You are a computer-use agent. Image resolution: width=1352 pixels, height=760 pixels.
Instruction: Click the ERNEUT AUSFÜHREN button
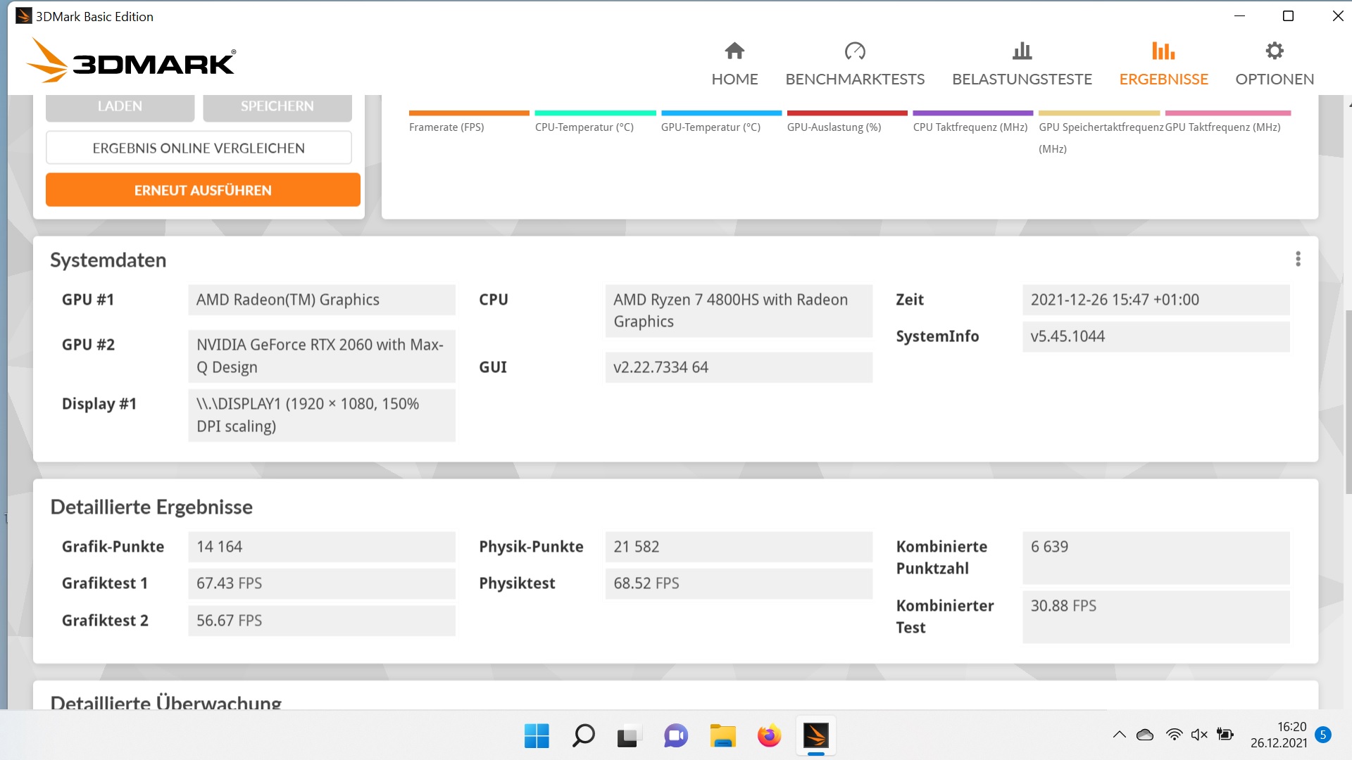(203, 190)
